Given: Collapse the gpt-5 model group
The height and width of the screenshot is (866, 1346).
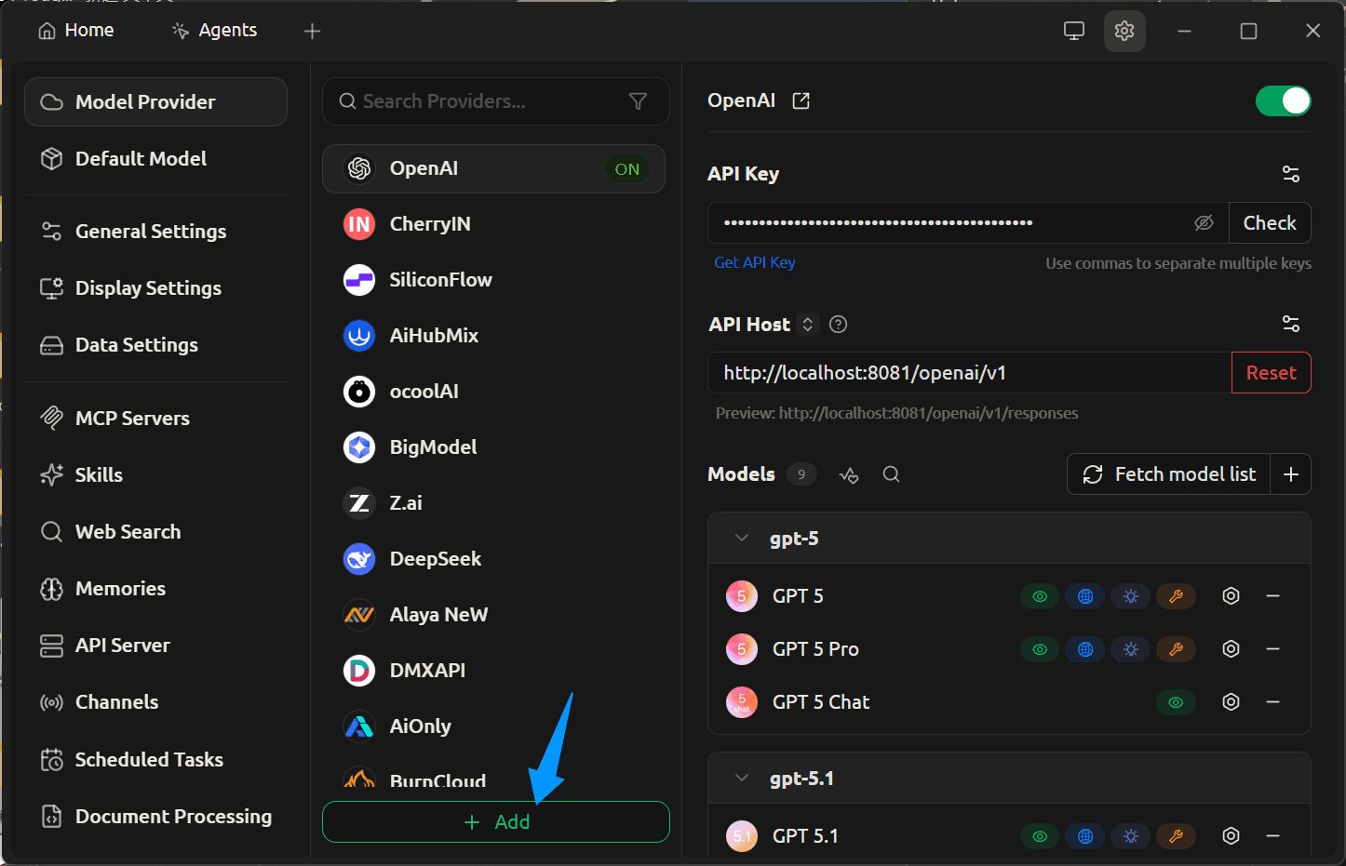Looking at the screenshot, I should point(742,539).
